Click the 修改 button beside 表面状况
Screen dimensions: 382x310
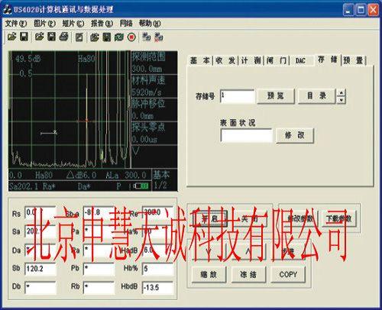(295, 136)
